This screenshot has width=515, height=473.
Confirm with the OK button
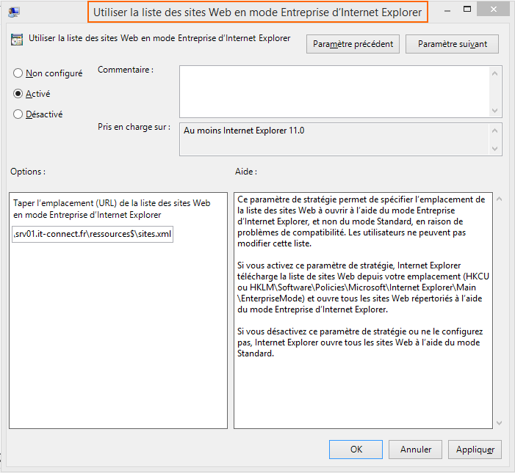[x=356, y=450]
